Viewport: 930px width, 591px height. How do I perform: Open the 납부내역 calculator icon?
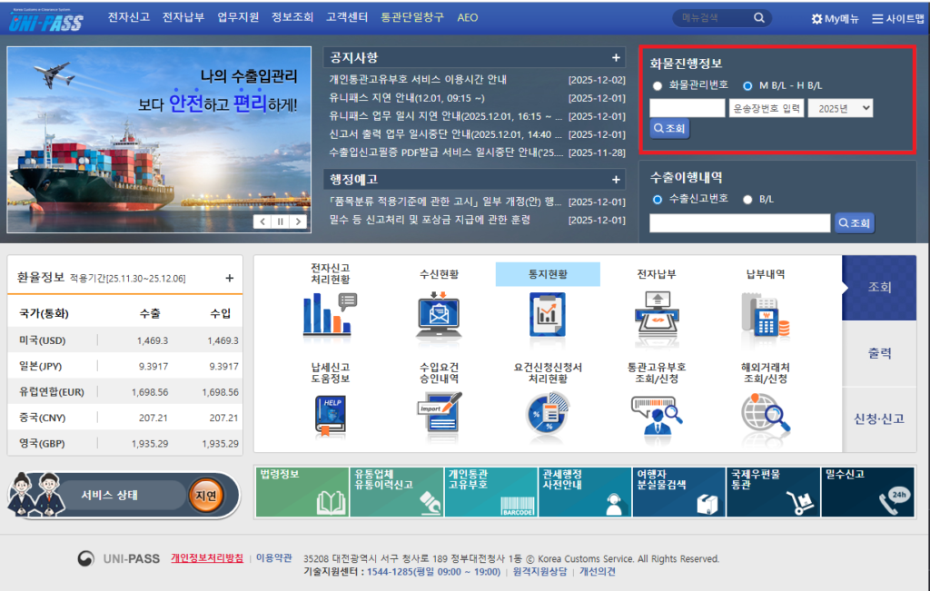(765, 313)
